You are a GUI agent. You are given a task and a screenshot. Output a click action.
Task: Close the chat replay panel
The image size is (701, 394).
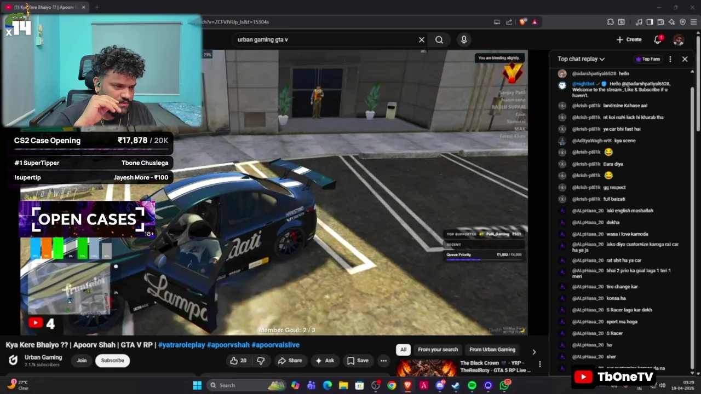(685, 59)
